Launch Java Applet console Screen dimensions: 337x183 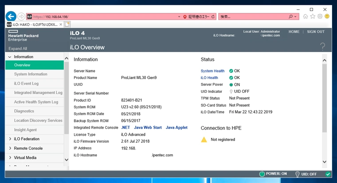click(x=176, y=127)
